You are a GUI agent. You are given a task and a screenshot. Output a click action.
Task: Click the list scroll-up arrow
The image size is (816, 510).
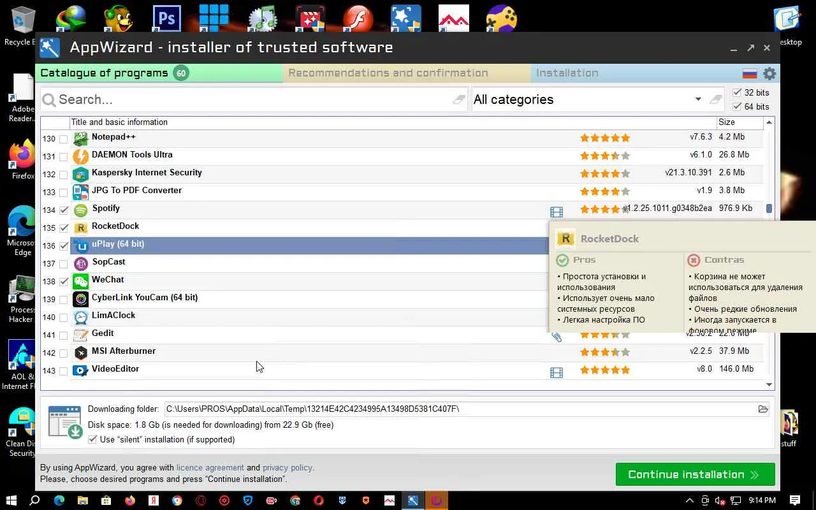coord(769,122)
